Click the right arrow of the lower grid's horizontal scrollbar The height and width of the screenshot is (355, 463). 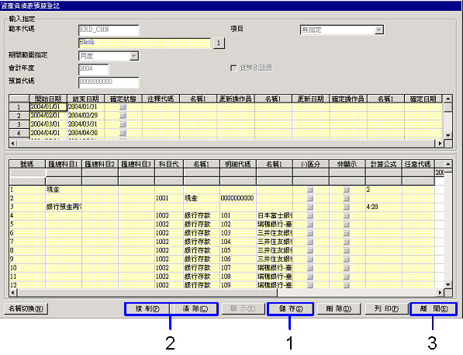click(440, 293)
